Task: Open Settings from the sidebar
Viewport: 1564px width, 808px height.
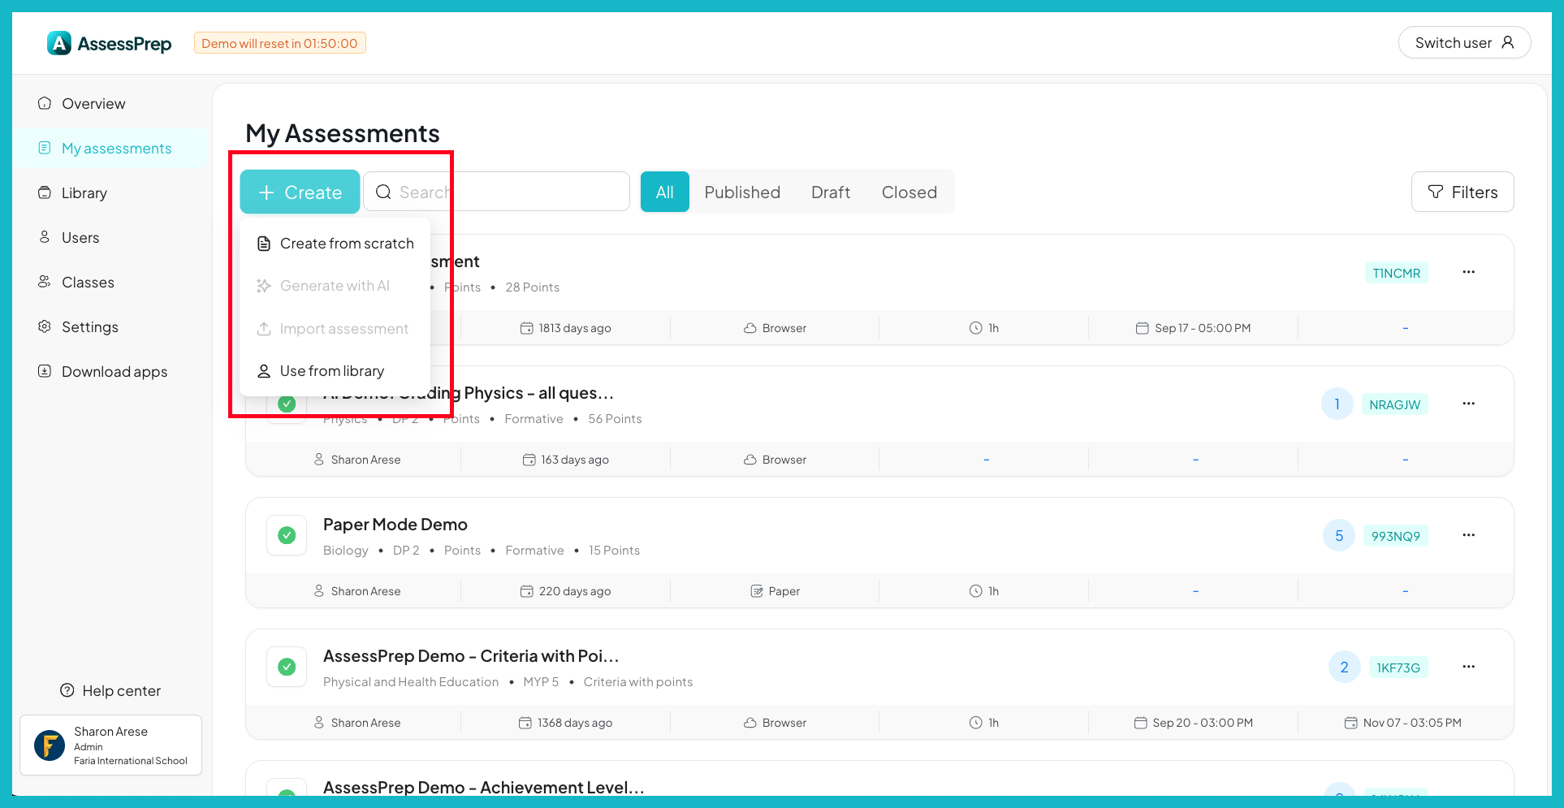Action: tap(89, 326)
